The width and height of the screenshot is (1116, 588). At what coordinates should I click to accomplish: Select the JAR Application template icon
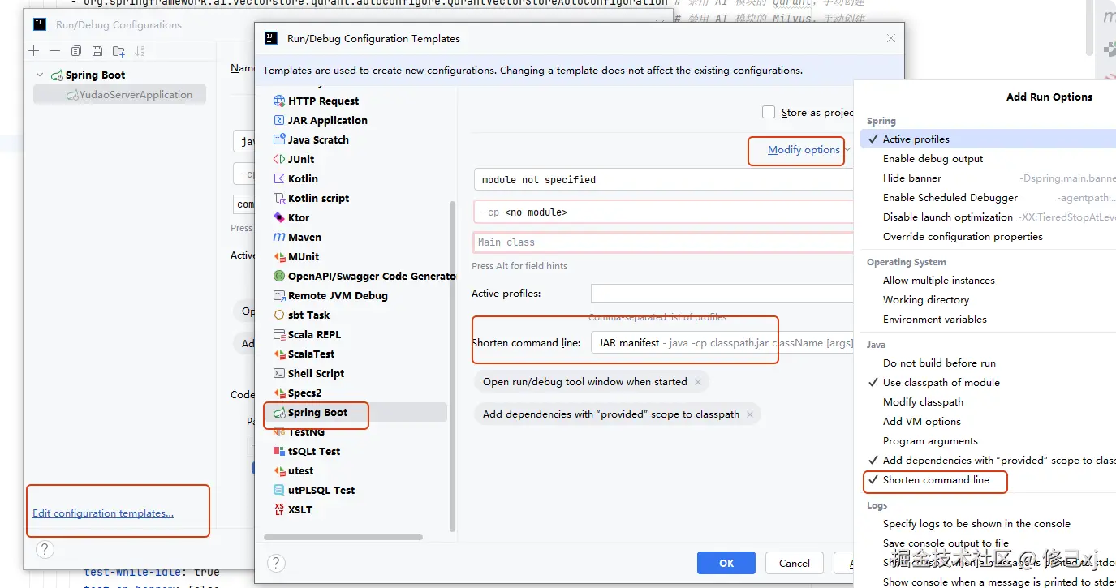279,121
